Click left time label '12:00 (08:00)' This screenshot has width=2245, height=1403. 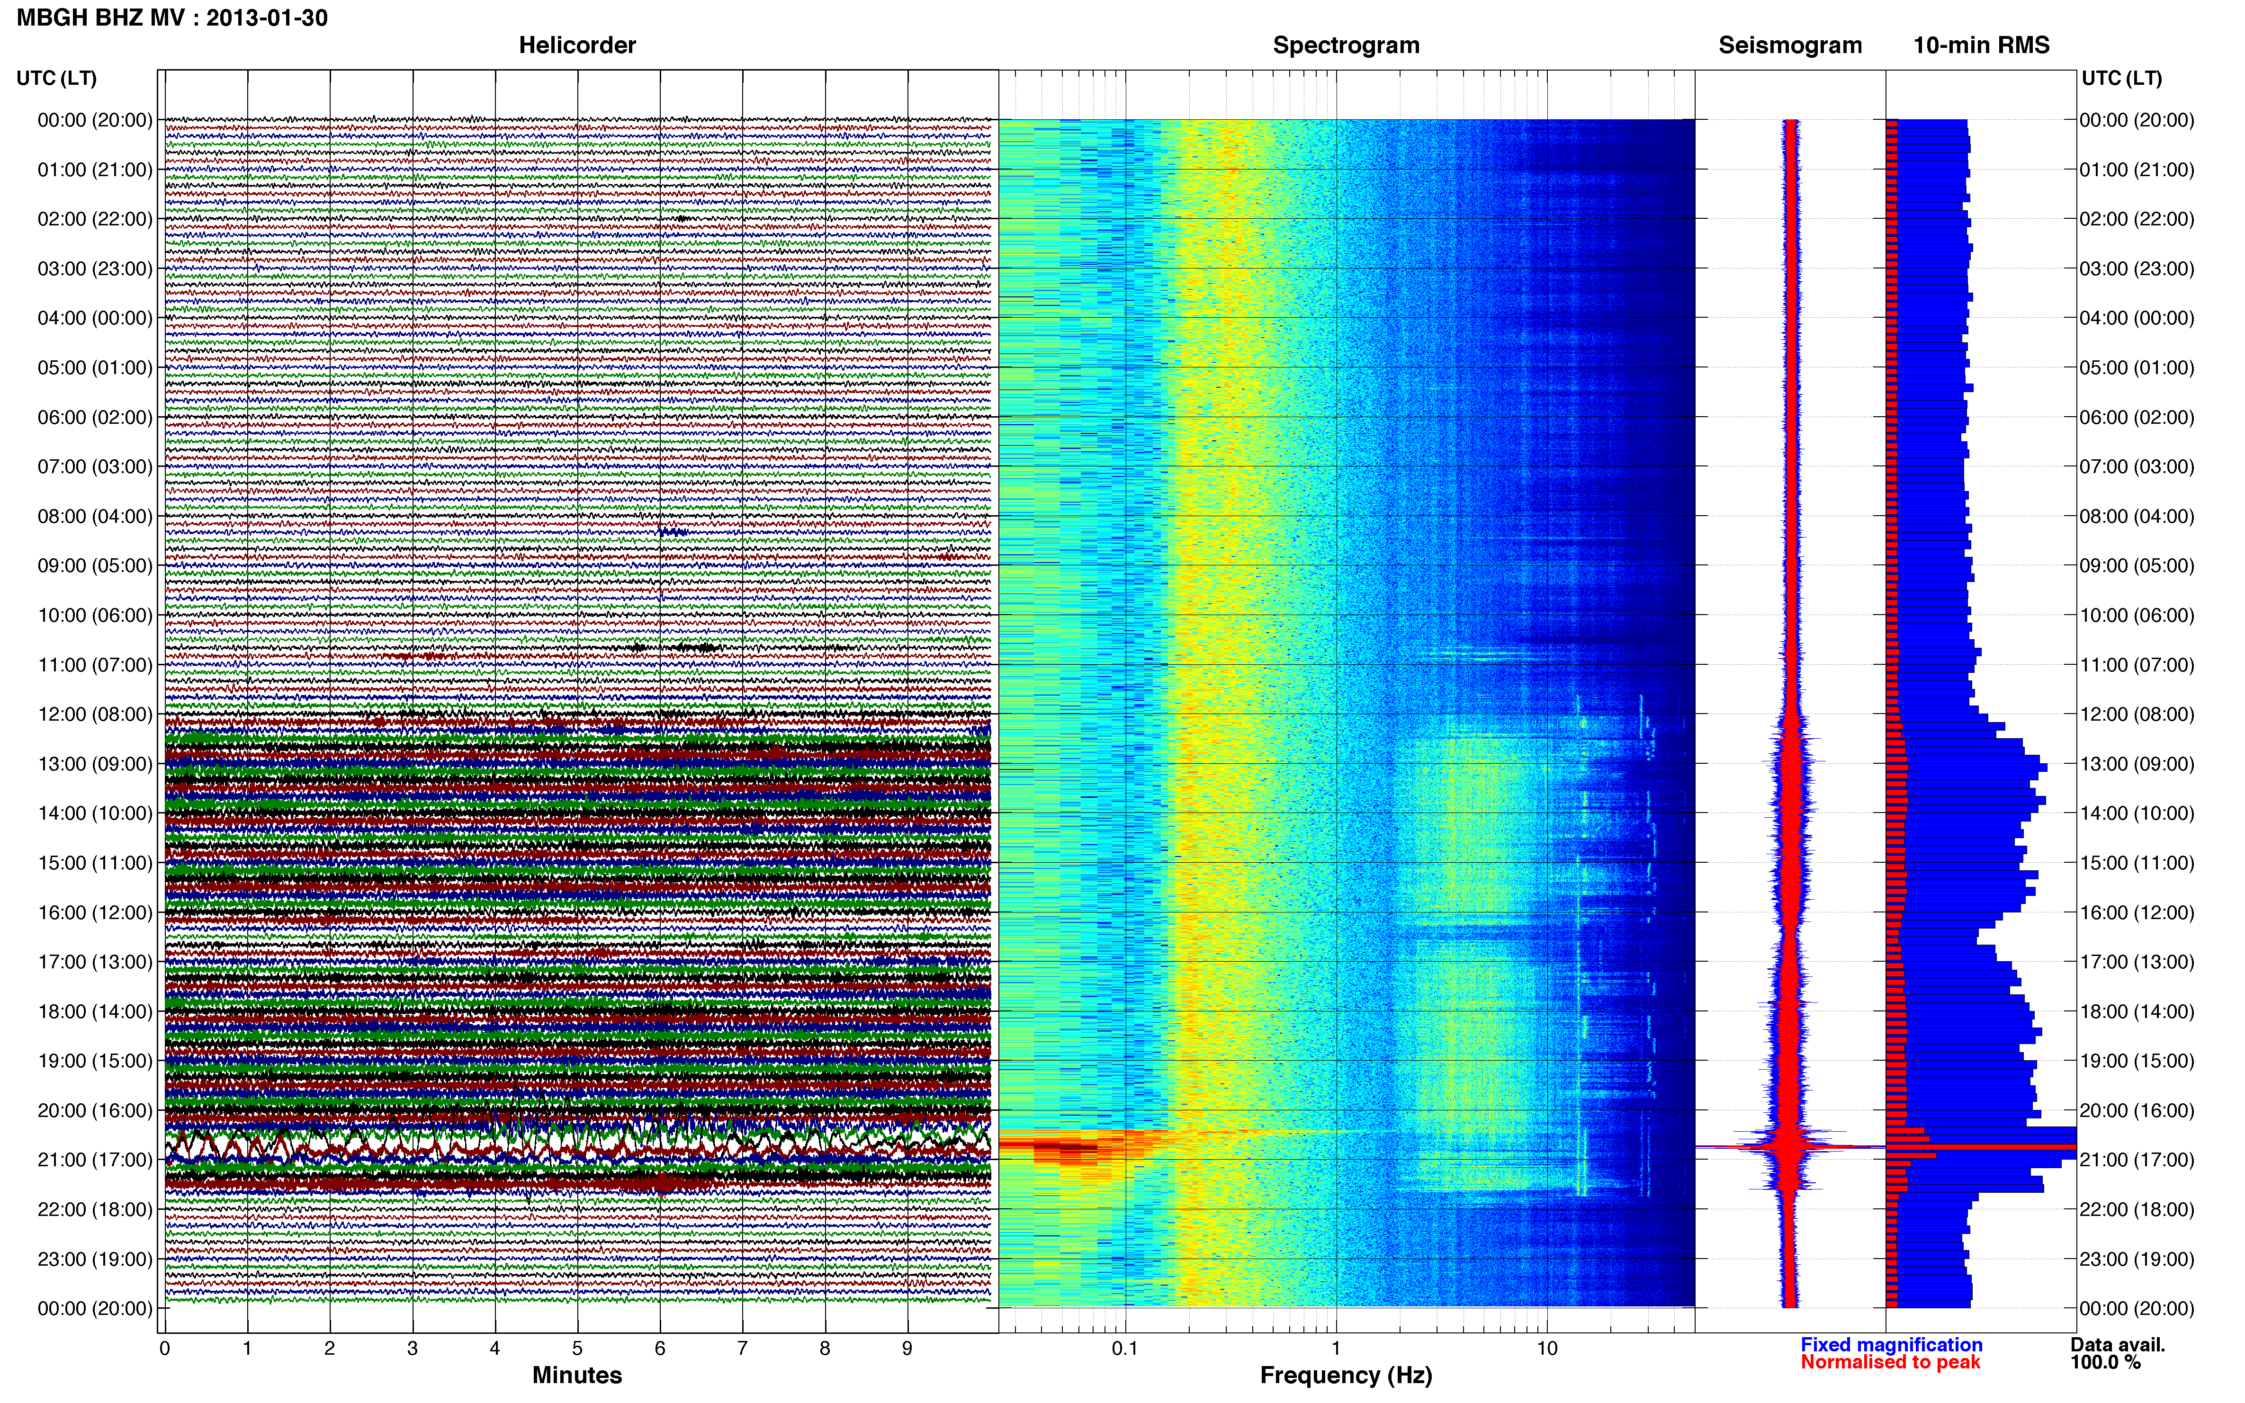(95, 714)
